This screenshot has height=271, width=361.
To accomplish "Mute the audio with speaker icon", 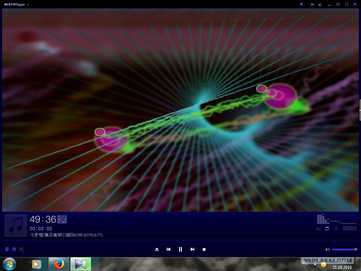I will point(328,249).
